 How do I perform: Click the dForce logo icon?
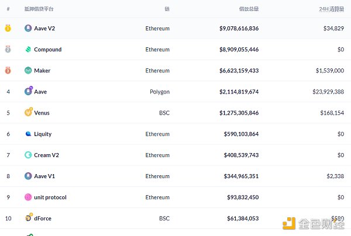[x=28, y=218]
